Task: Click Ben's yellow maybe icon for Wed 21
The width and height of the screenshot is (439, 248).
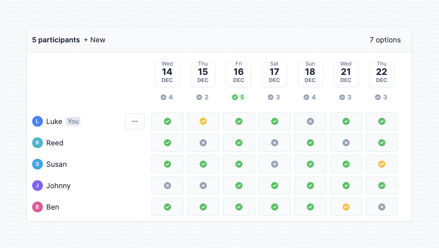Action: [x=346, y=207]
